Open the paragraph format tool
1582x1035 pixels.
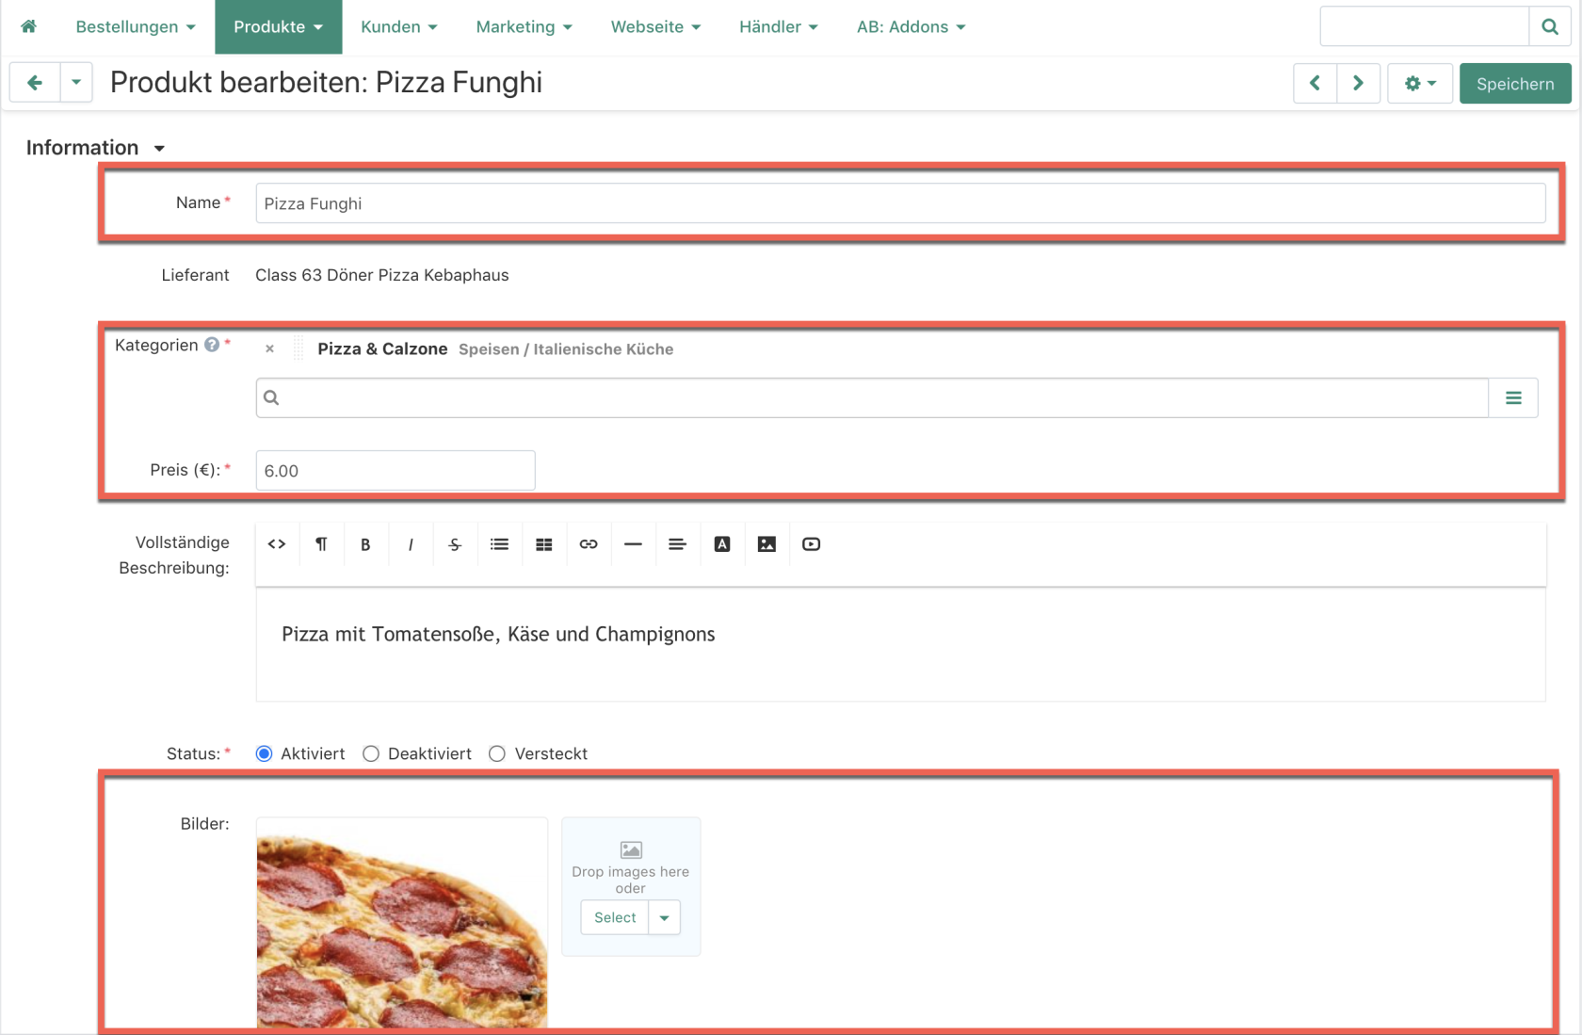click(321, 544)
